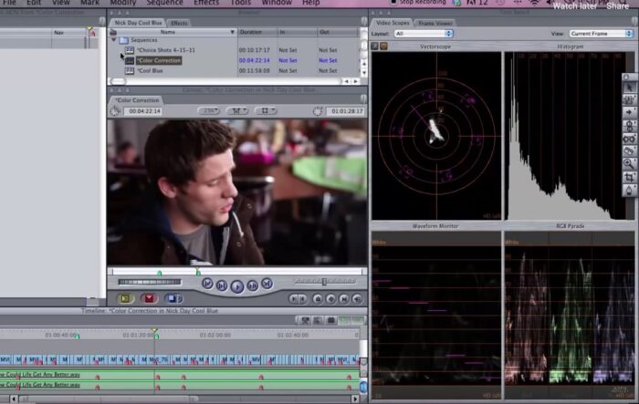Click the second button in the Timeline button bar
Viewport: 639px width, 404px height.
coord(317,320)
